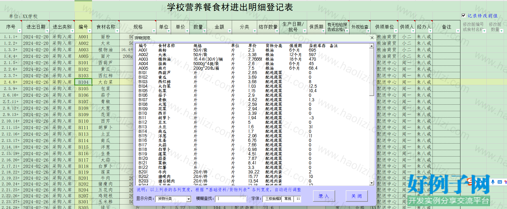
Task: Open filter dropdown for 单价 column
Action: point(187,31)
